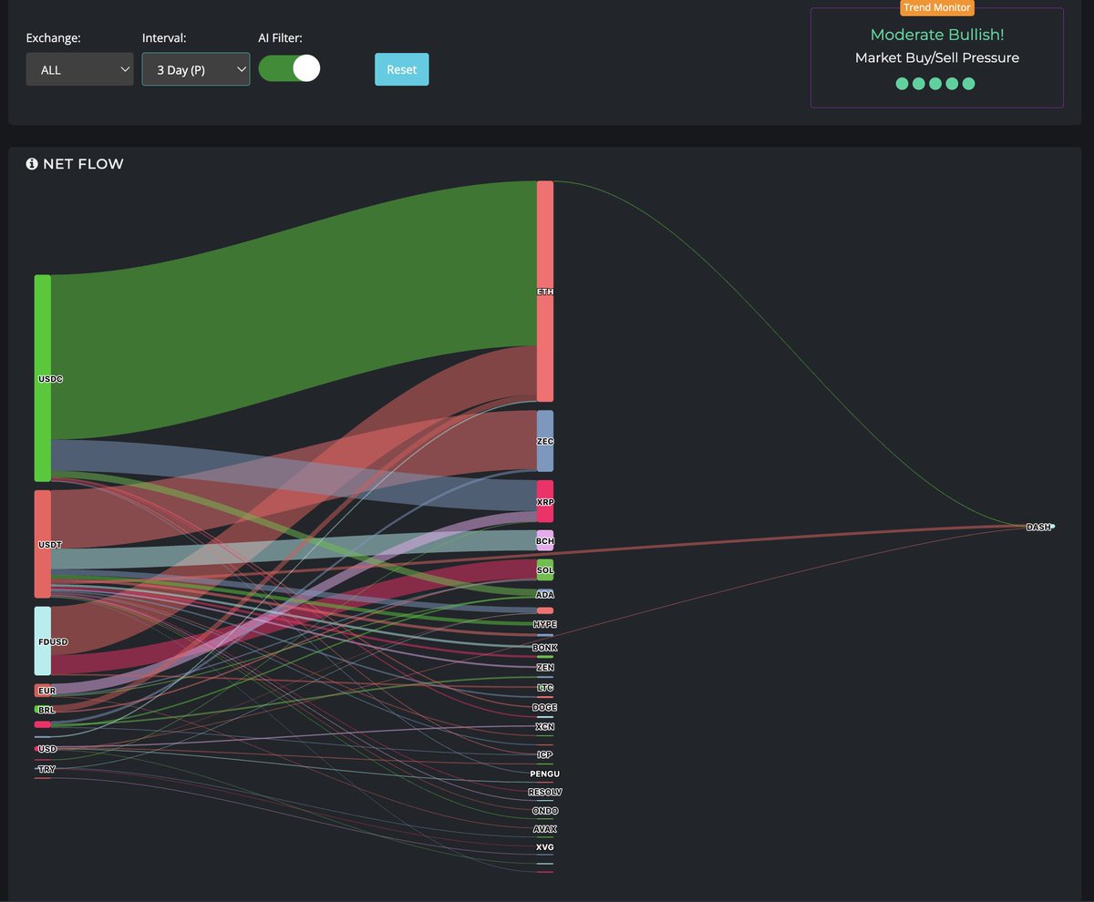The image size is (1094, 902).
Task: Click the ZEC node in the flow chart
Action: [x=545, y=441]
